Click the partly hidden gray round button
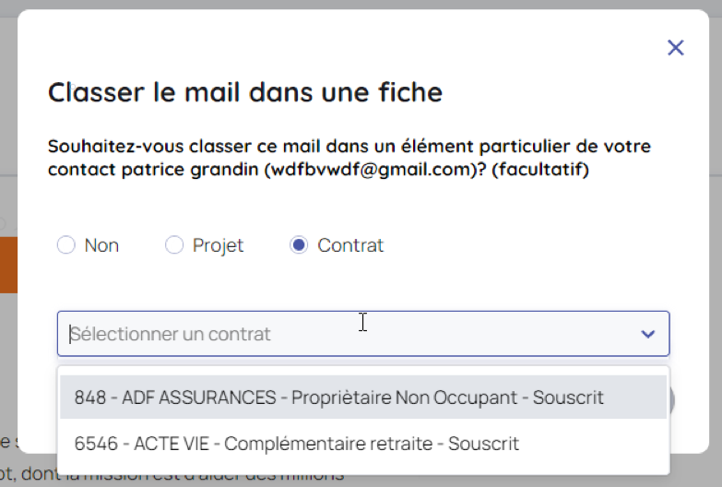The width and height of the screenshot is (722, 487). pos(673,401)
